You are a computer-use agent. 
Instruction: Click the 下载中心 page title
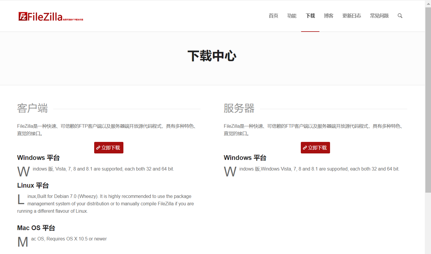[x=212, y=56]
